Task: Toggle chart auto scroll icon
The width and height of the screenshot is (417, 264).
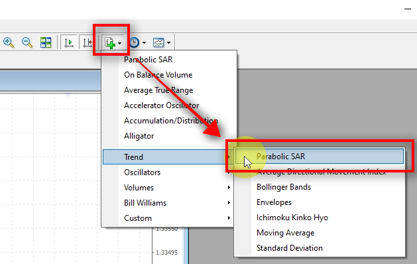Action: pos(68,42)
